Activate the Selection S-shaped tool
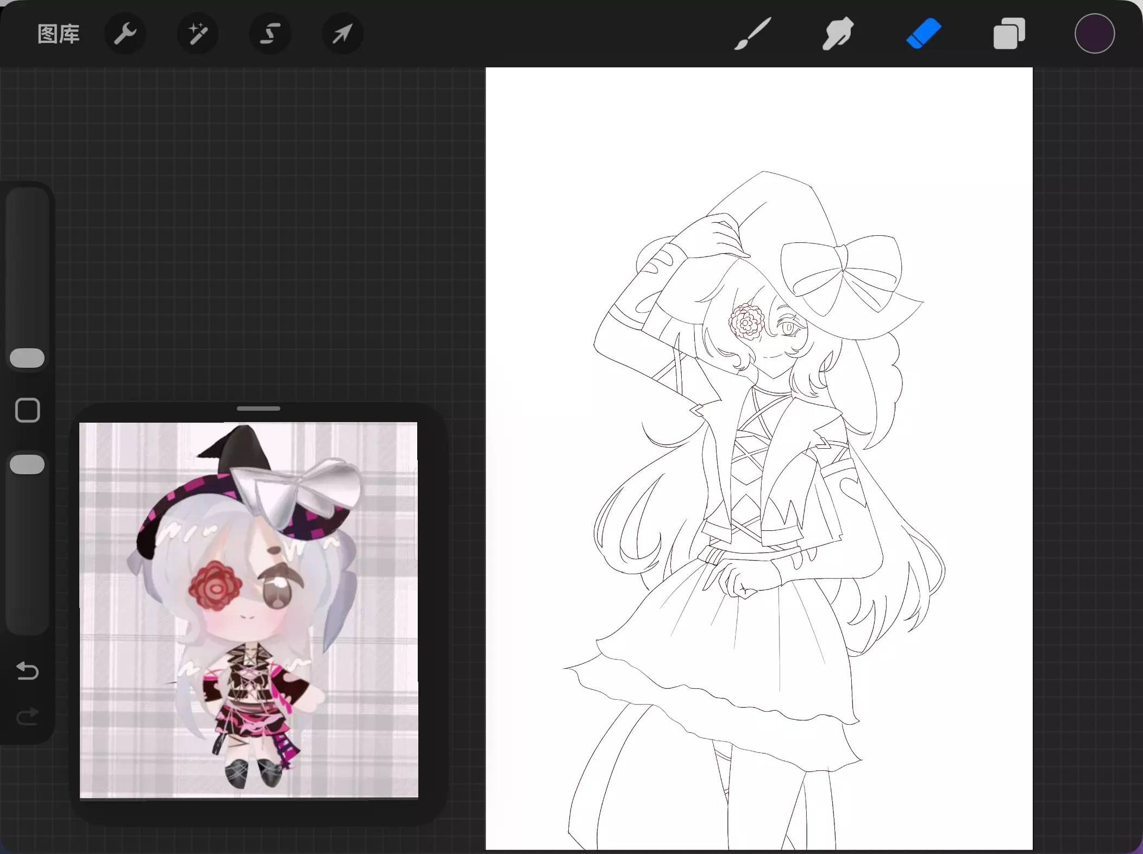Screen dimensions: 1143x854 coord(270,34)
